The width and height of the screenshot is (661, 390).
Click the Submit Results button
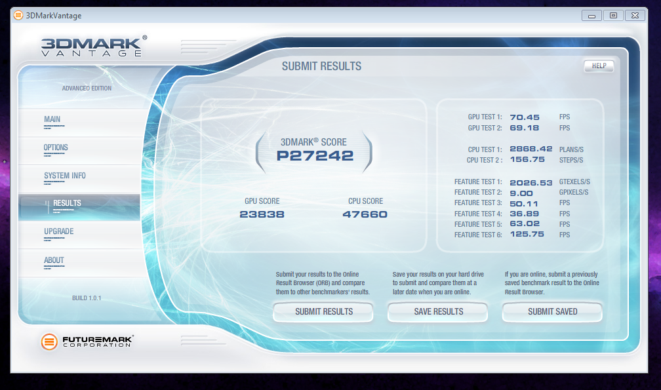pyautogui.click(x=323, y=311)
